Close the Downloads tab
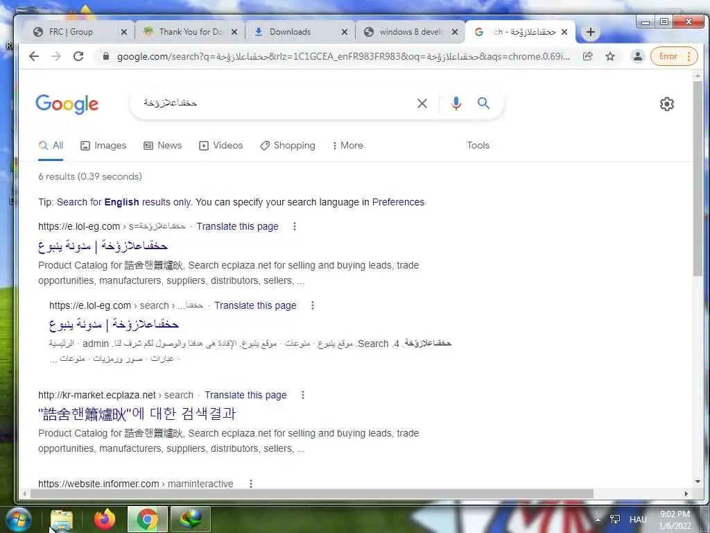Screen dimensions: 710x533 click(x=345, y=32)
